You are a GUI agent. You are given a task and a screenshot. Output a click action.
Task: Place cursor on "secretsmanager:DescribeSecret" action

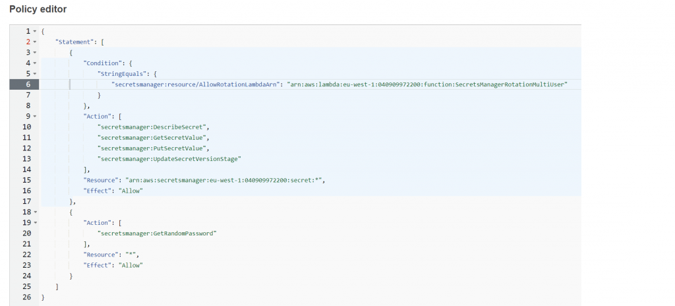click(153, 127)
